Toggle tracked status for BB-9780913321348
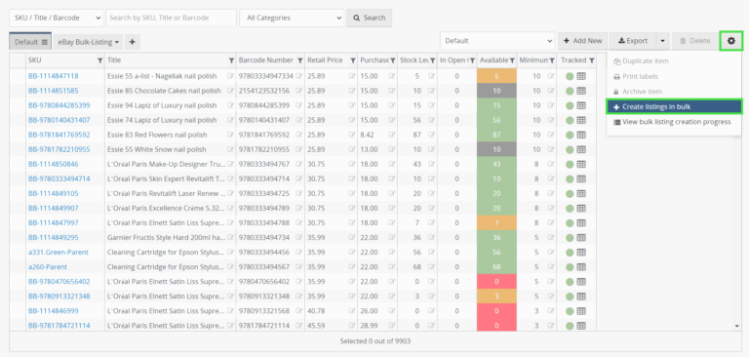Viewport: 749px width, 357px height. pos(570,297)
